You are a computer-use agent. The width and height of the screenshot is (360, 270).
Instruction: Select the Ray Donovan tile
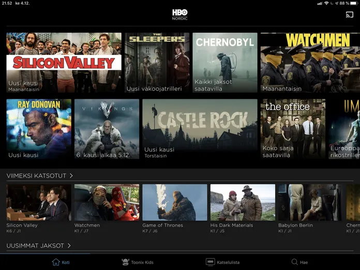[39, 129]
